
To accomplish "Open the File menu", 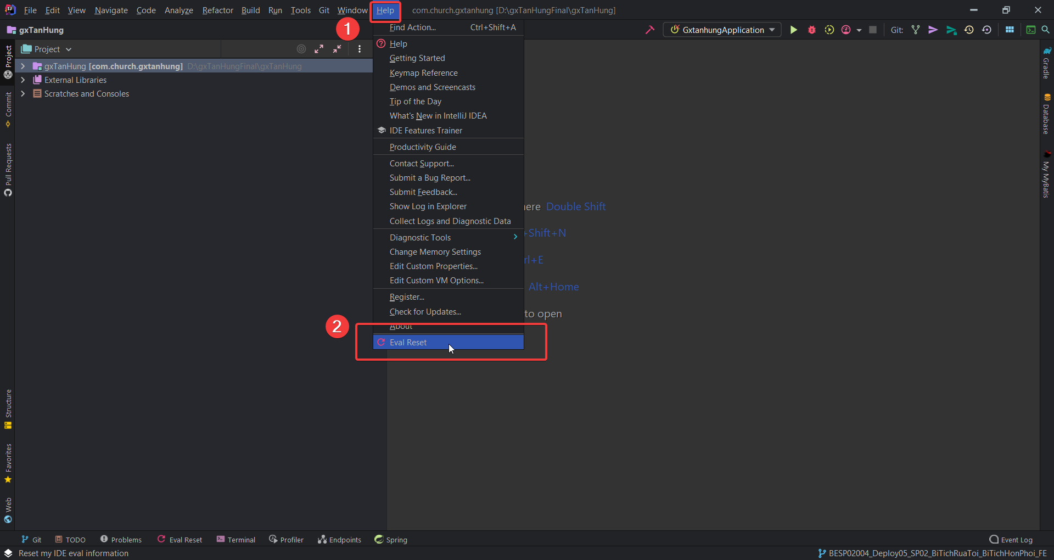I will pyautogui.click(x=30, y=10).
